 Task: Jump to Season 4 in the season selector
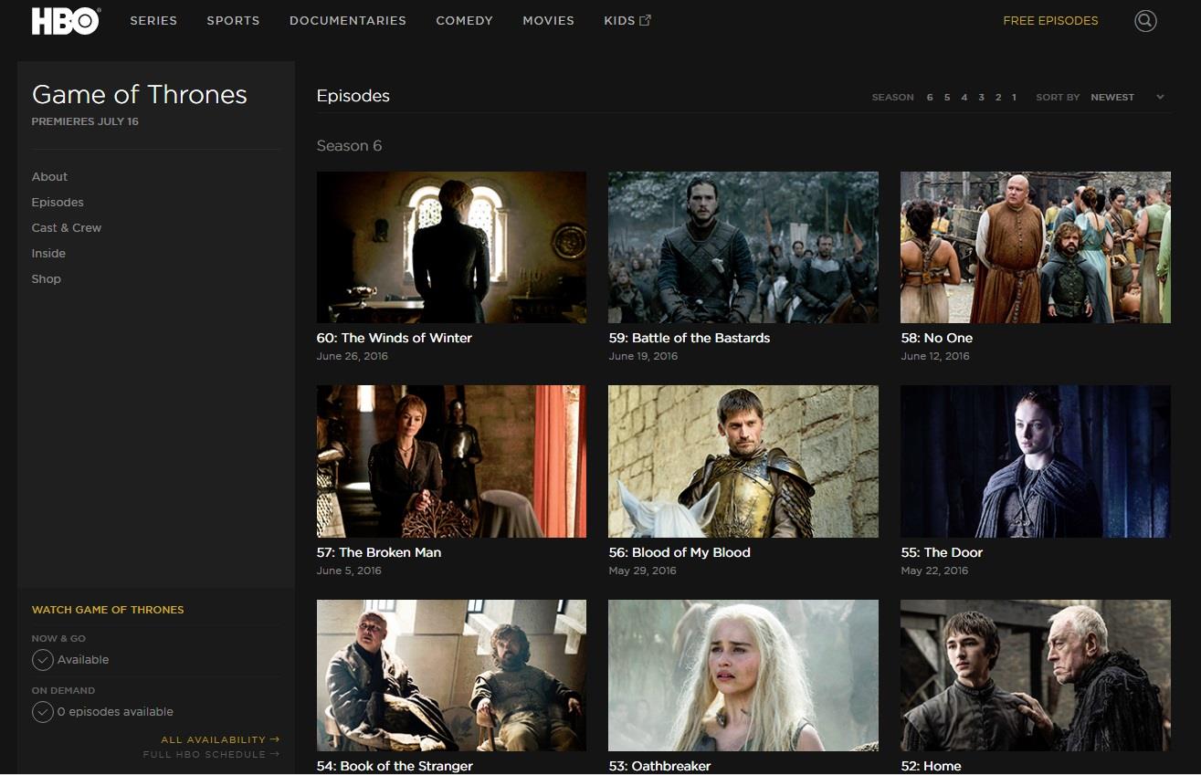(964, 97)
